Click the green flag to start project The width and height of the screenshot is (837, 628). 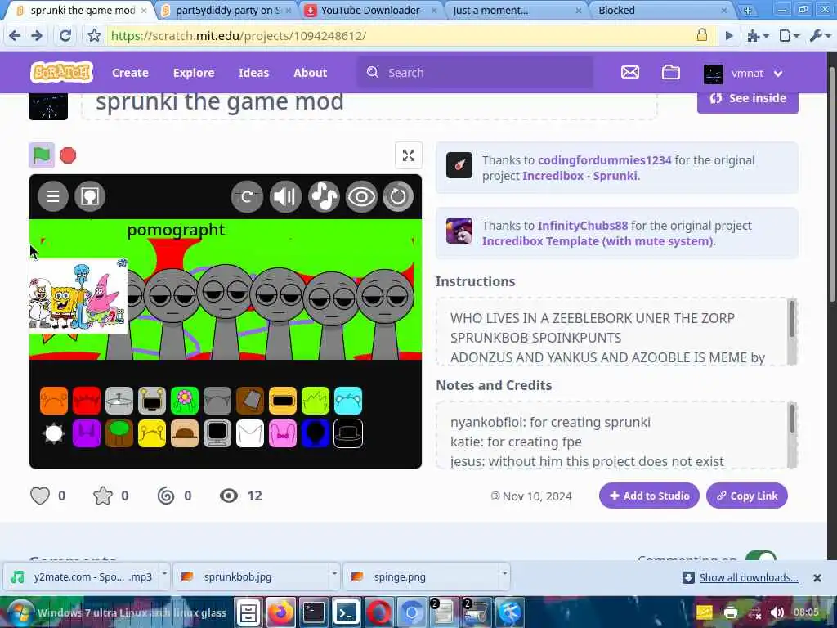point(42,155)
